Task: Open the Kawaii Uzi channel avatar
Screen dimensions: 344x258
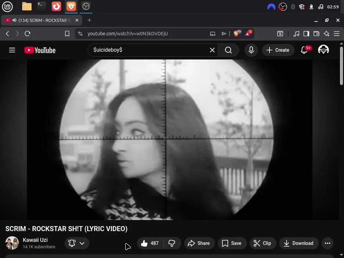Action: [x=12, y=243]
